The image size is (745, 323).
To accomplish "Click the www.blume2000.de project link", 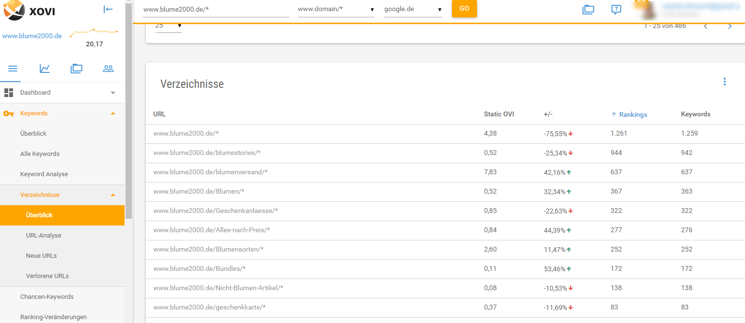I will point(32,36).
